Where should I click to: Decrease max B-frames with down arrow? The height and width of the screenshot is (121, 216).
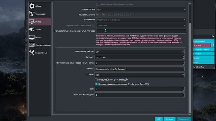183,96
